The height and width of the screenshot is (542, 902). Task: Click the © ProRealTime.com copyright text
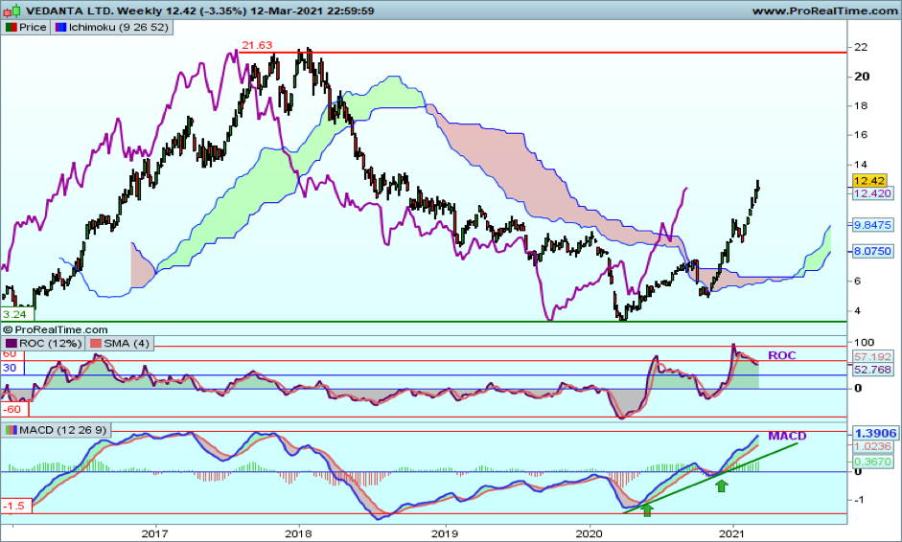pyautogui.click(x=56, y=330)
